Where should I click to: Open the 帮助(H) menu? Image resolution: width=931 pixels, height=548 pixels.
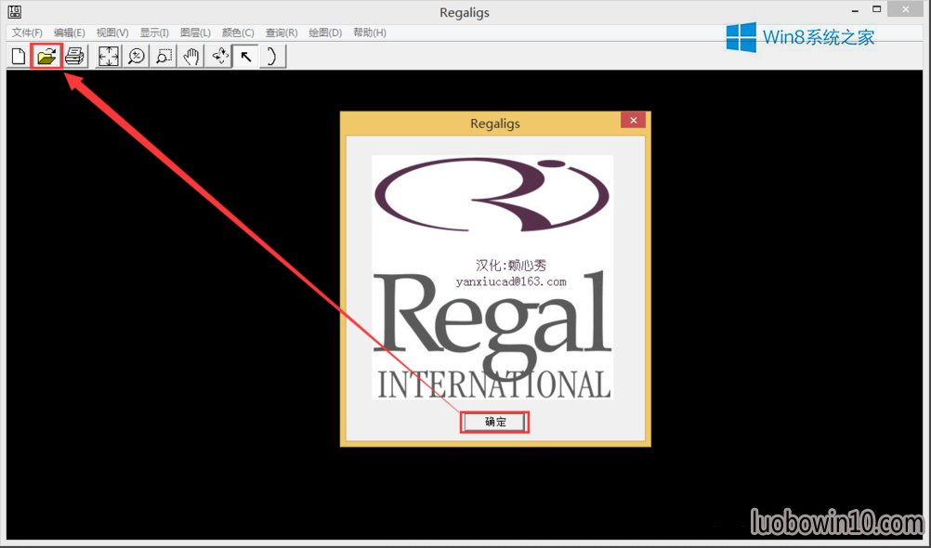click(x=370, y=33)
